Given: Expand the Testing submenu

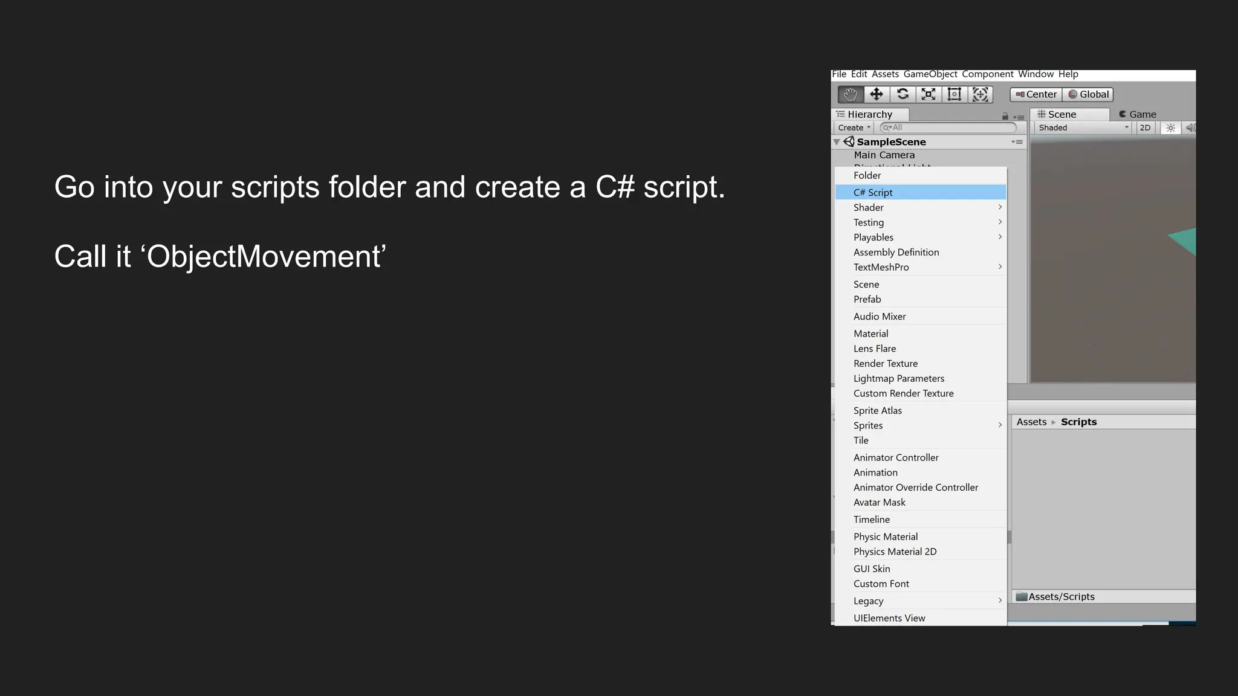Looking at the screenshot, I should pos(921,222).
